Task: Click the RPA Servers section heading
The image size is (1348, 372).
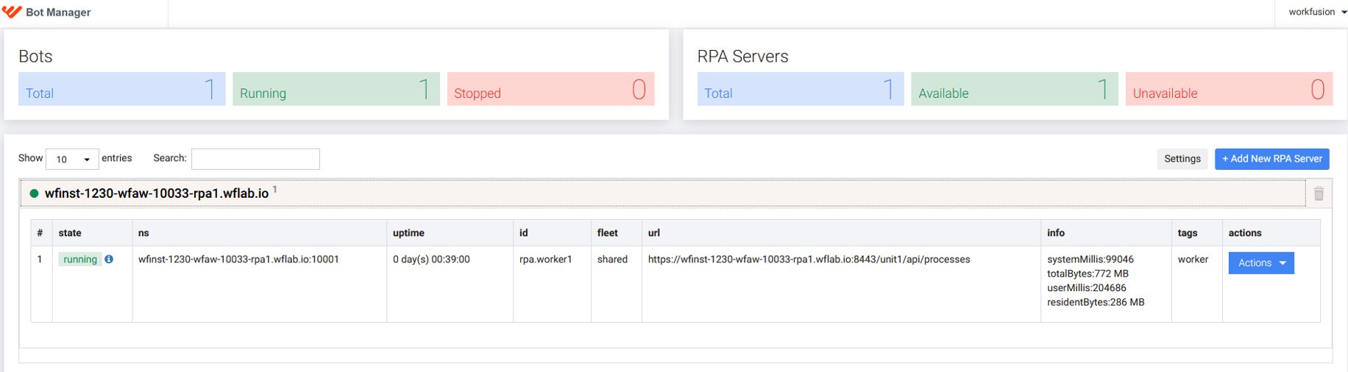Action: (742, 57)
